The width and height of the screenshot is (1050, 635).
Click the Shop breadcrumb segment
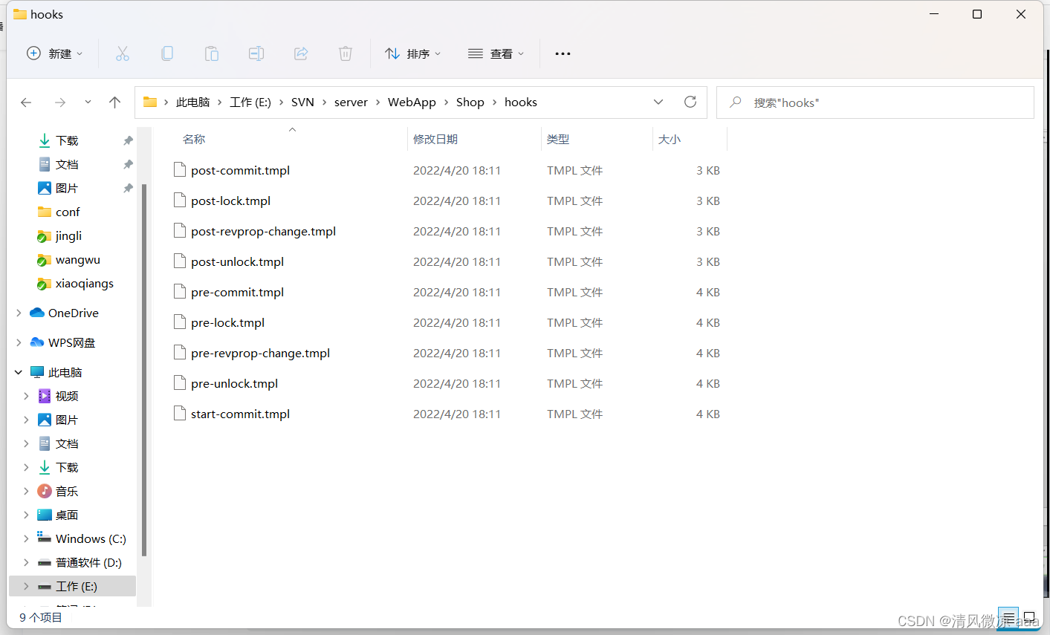pos(470,102)
